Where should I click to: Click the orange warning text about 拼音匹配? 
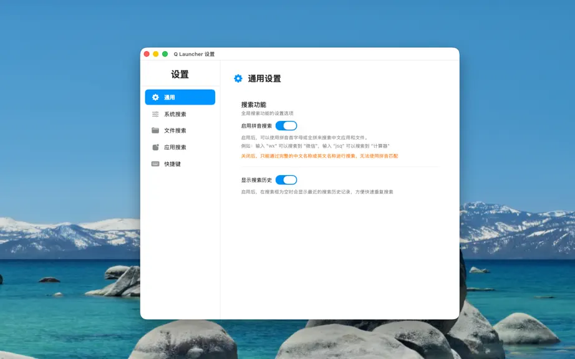coord(319,156)
